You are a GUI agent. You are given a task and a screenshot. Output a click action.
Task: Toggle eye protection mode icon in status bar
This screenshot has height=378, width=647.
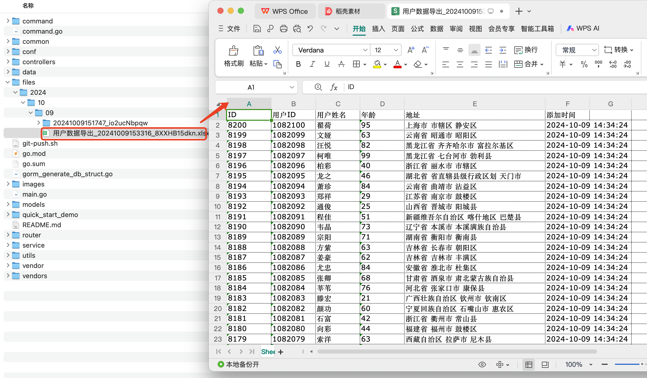pyautogui.click(x=482, y=364)
